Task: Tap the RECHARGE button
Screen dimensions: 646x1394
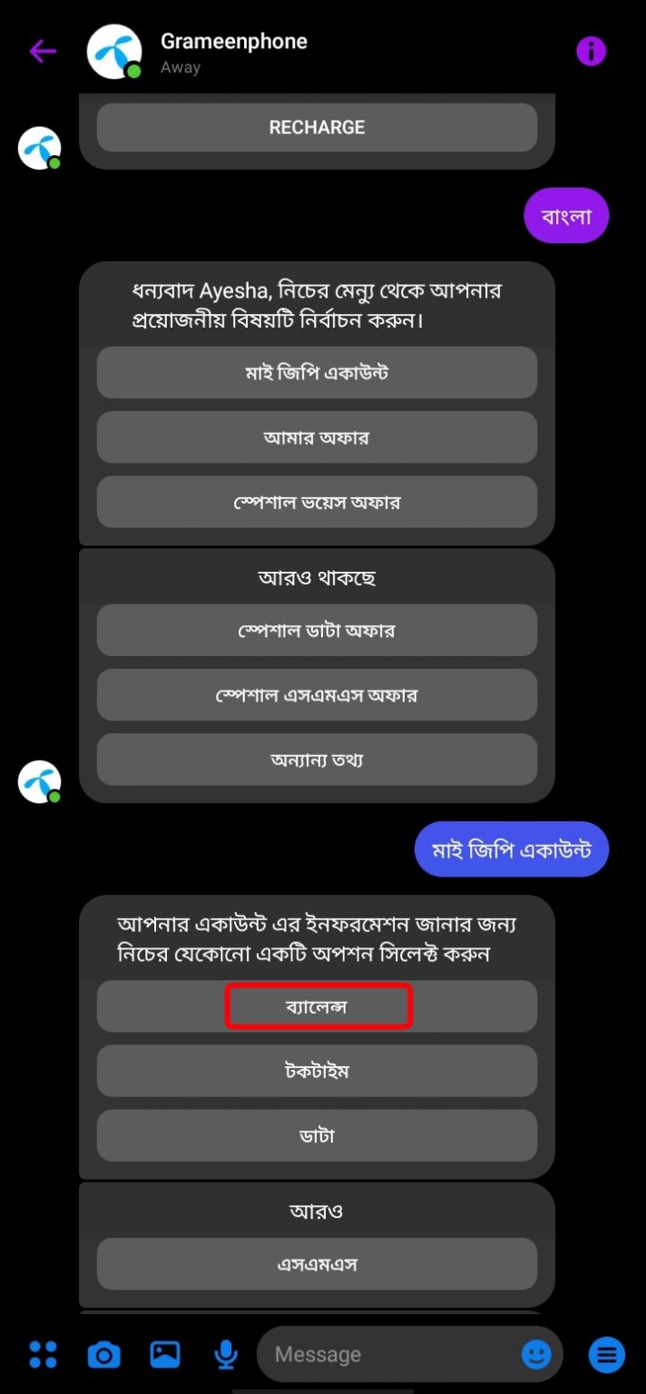Action: click(317, 127)
